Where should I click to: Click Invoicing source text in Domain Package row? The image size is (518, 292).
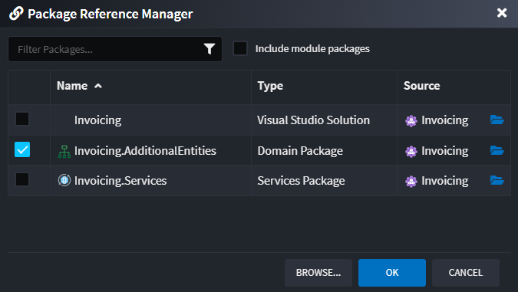tap(444, 151)
